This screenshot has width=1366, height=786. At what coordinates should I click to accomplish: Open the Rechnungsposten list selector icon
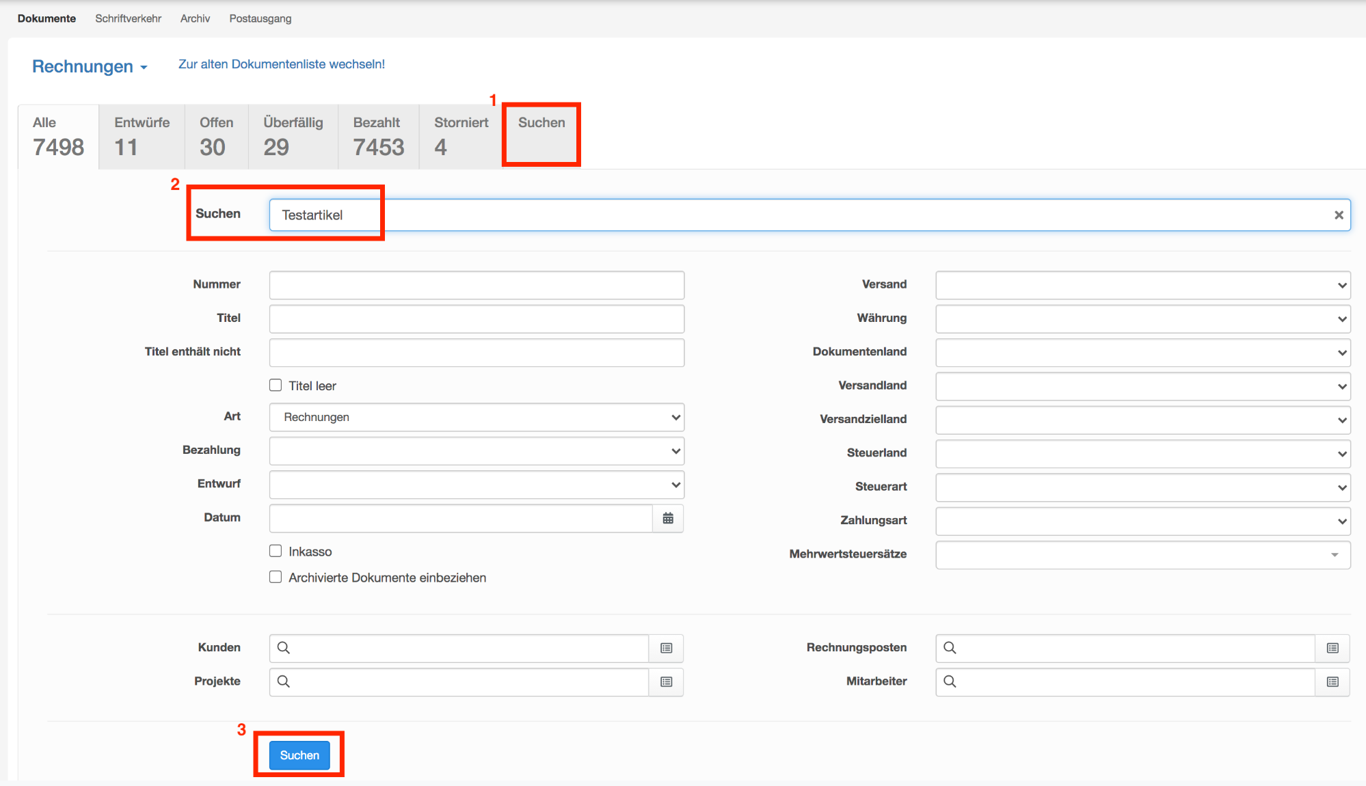tap(1332, 649)
